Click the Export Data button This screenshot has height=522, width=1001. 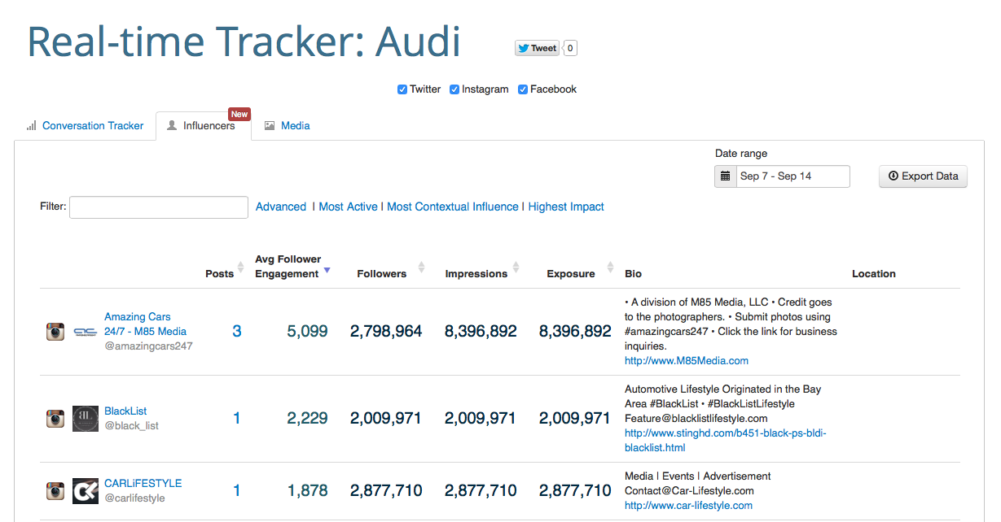923,176
